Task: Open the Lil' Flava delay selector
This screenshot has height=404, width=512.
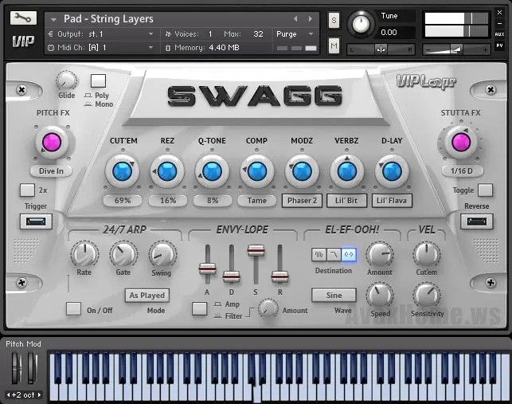Action: [392, 200]
